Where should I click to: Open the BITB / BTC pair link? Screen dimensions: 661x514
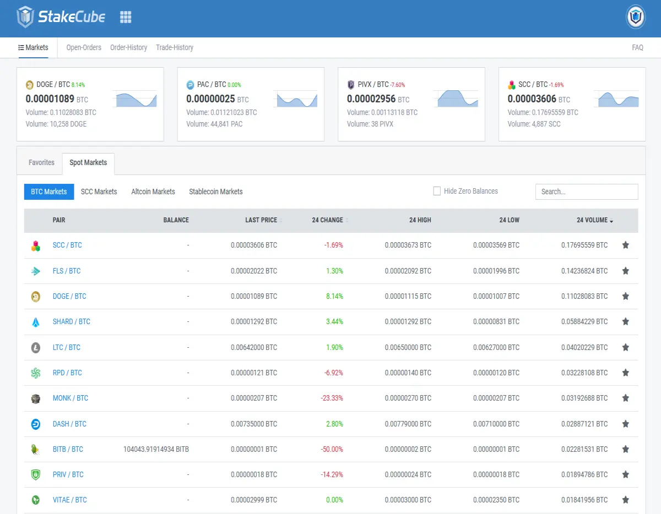pos(68,449)
